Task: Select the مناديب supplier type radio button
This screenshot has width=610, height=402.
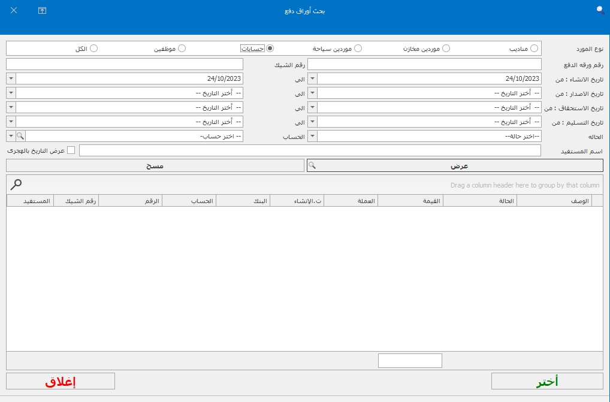Action: coord(534,49)
